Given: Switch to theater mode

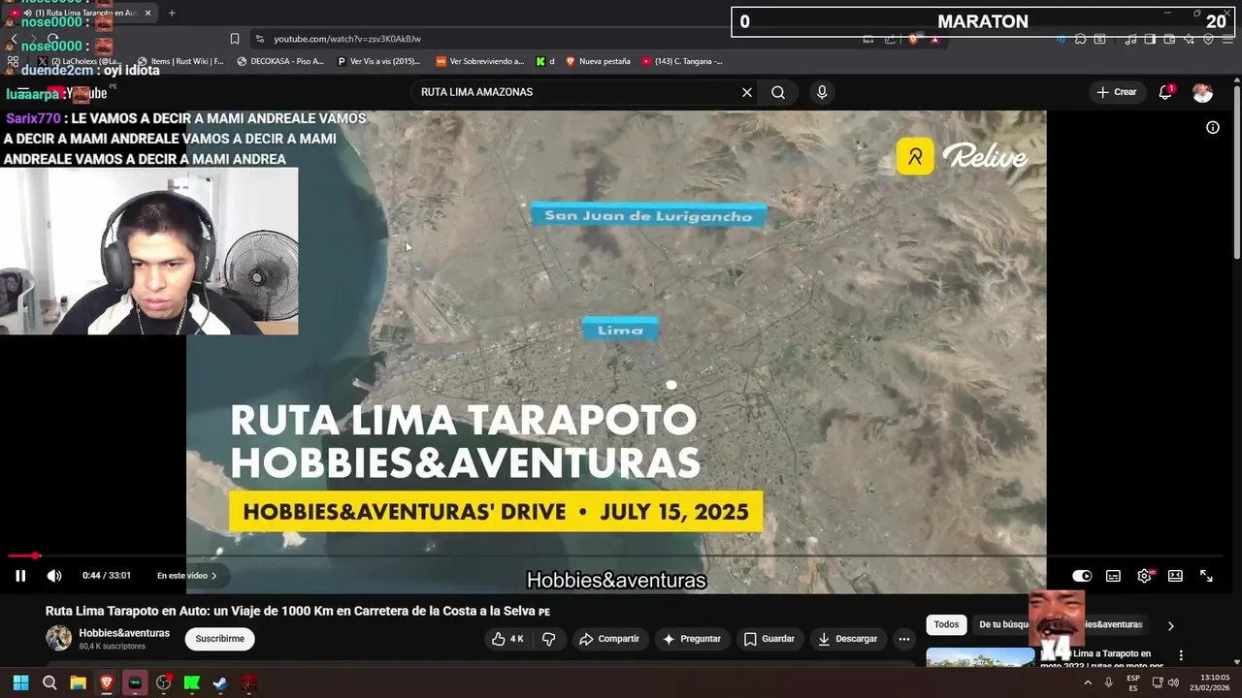Looking at the screenshot, I should tap(1175, 576).
